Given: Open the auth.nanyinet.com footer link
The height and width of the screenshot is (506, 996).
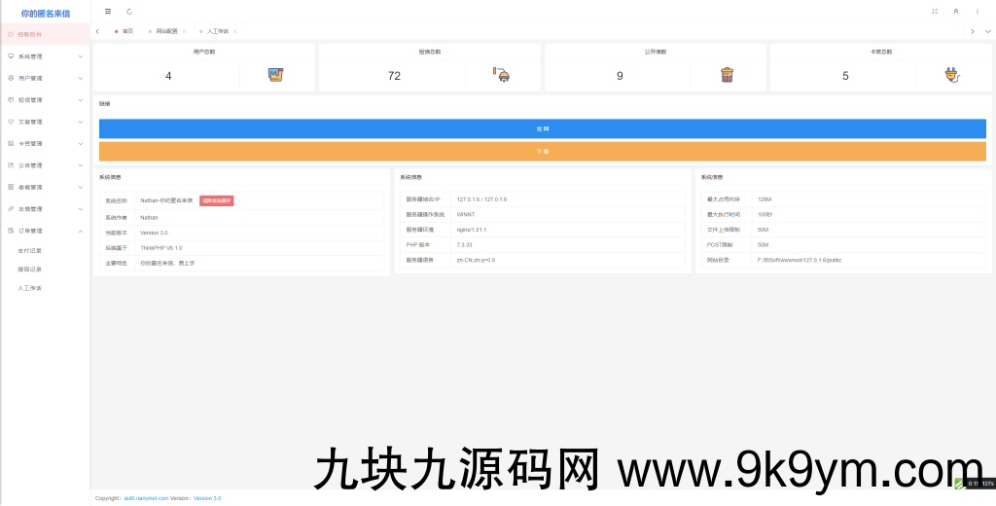Looking at the screenshot, I should (146, 498).
